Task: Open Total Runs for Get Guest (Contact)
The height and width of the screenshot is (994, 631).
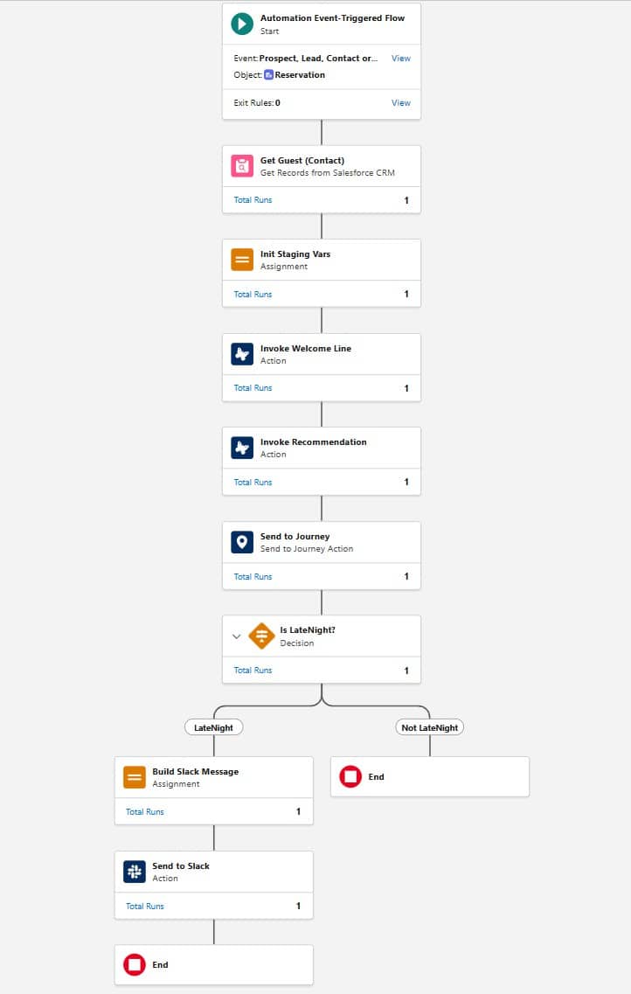Action: coord(253,200)
